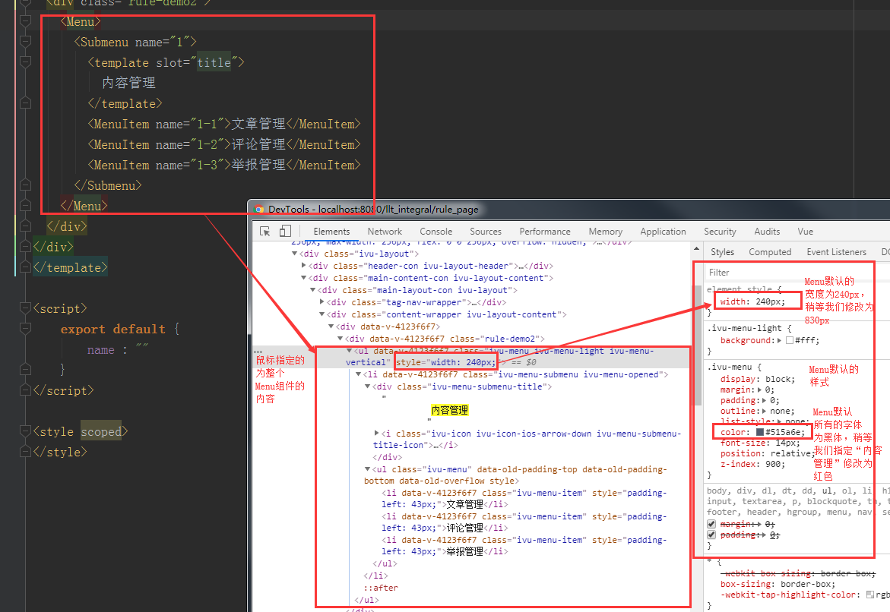Toggle the DevTools device toolbar icon
The width and height of the screenshot is (890, 612).
point(285,231)
